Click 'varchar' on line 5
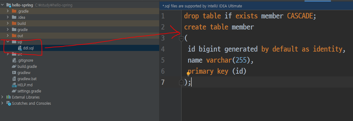Viewport: 353px width, 121px height. tap(219, 60)
